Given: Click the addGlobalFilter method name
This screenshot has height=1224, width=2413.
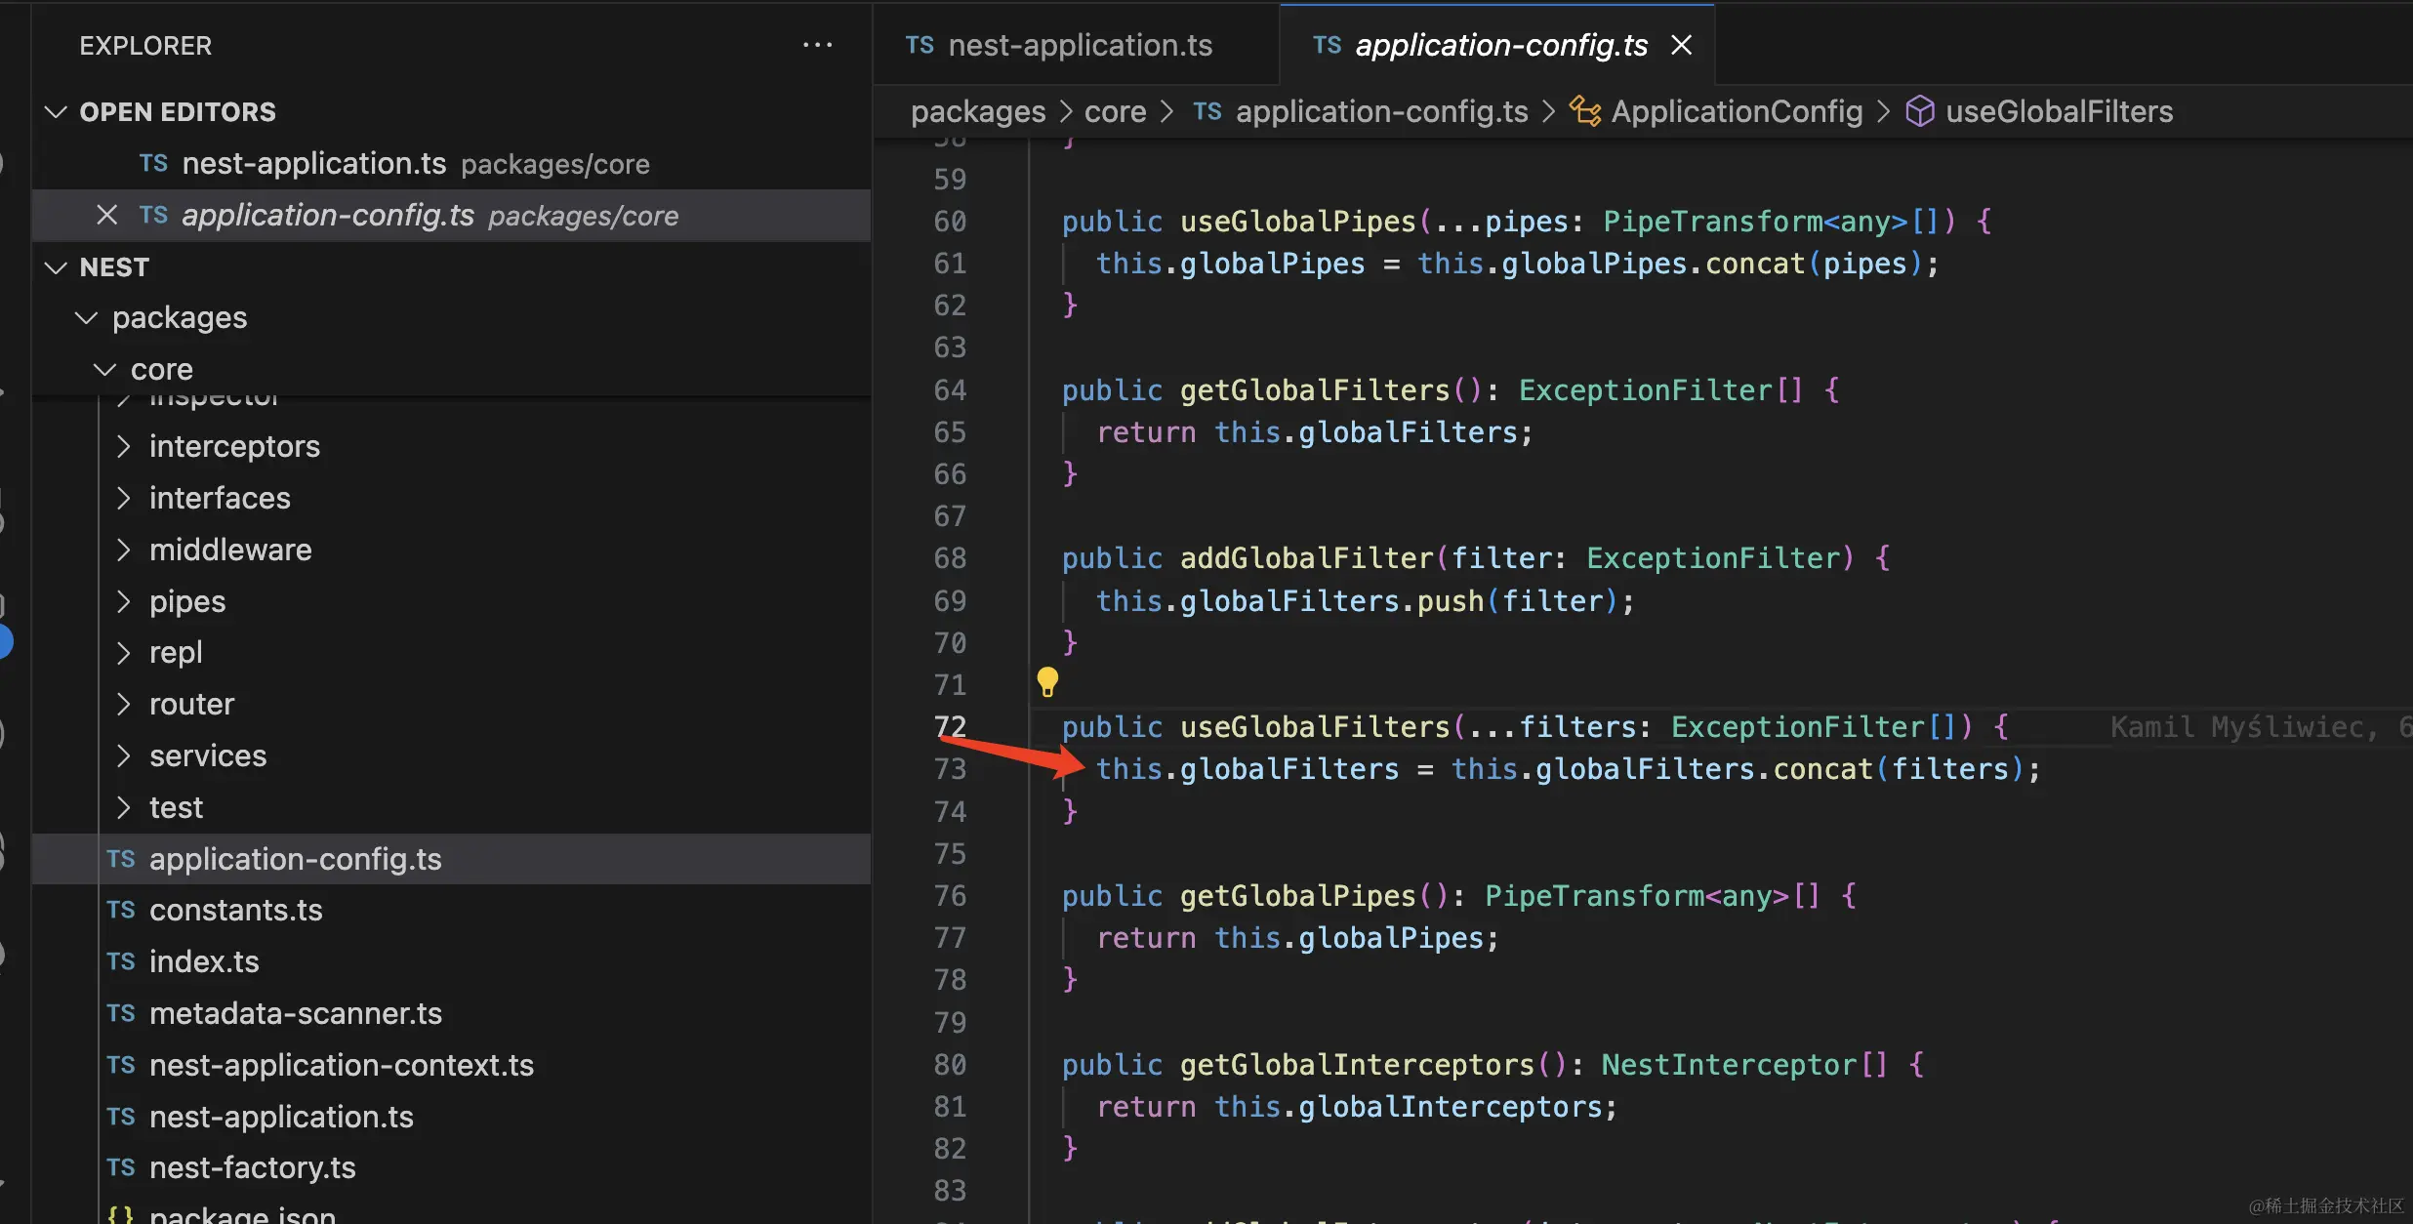Looking at the screenshot, I should click(1306, 558).
